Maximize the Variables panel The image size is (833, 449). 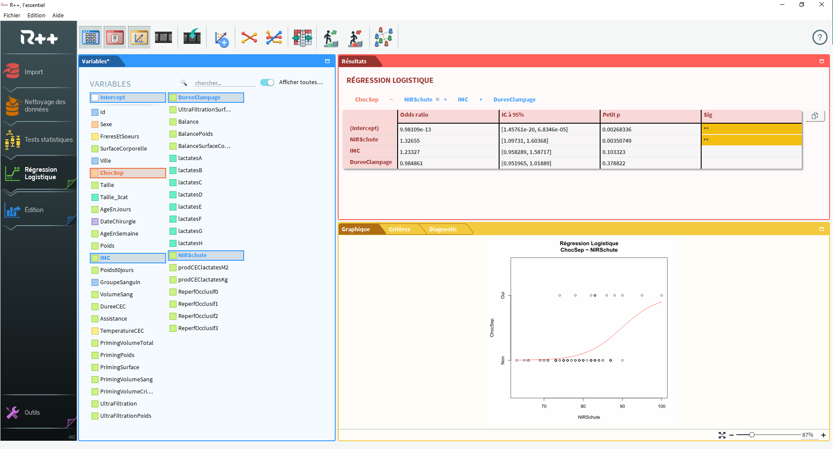(x=327, y=61)
